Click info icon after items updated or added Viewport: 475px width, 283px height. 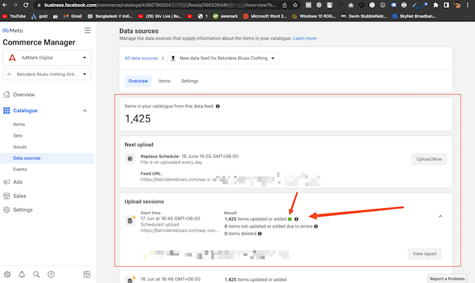[296, 219]
